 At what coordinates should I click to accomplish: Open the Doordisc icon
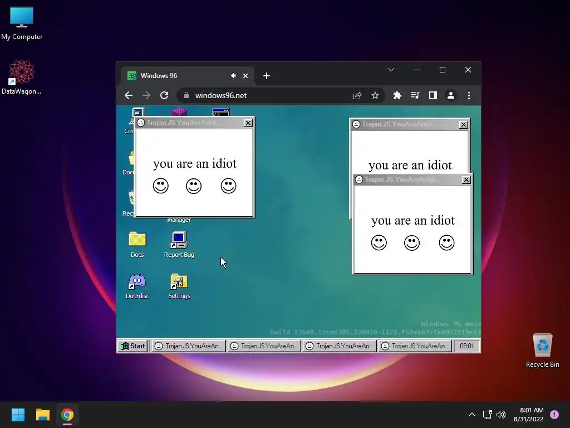pyautogui.click(x=137, y=286)
